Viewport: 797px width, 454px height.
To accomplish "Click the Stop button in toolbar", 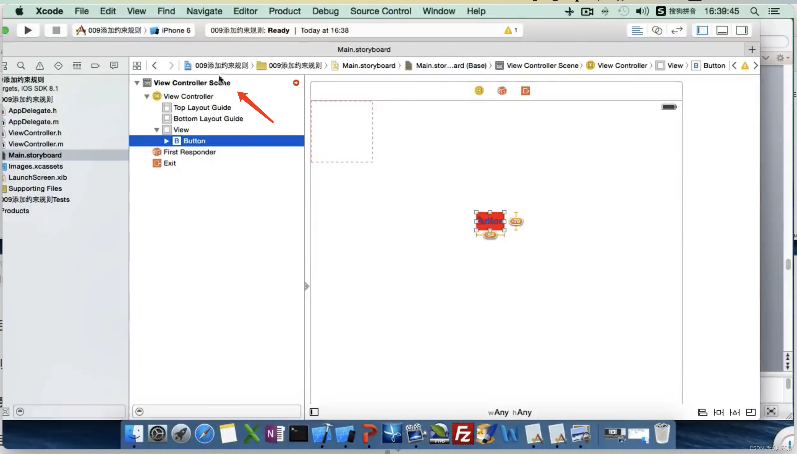I will [56, 30].
